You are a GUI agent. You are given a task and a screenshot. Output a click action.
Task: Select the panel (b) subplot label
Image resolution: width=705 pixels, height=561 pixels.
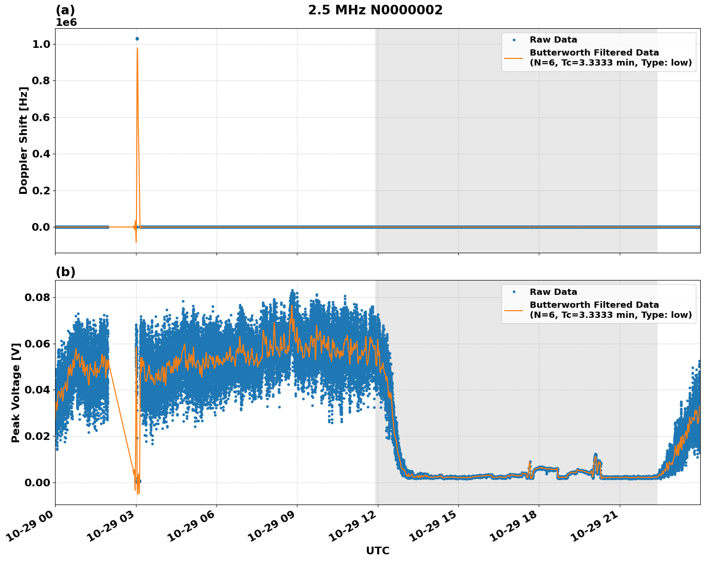66,271
